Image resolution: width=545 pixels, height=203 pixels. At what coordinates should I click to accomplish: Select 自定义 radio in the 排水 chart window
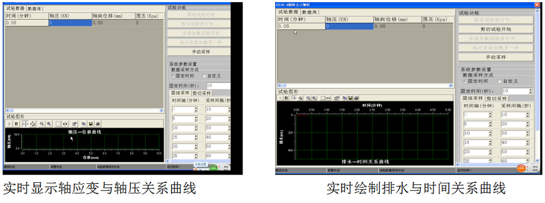click(507, 81)
